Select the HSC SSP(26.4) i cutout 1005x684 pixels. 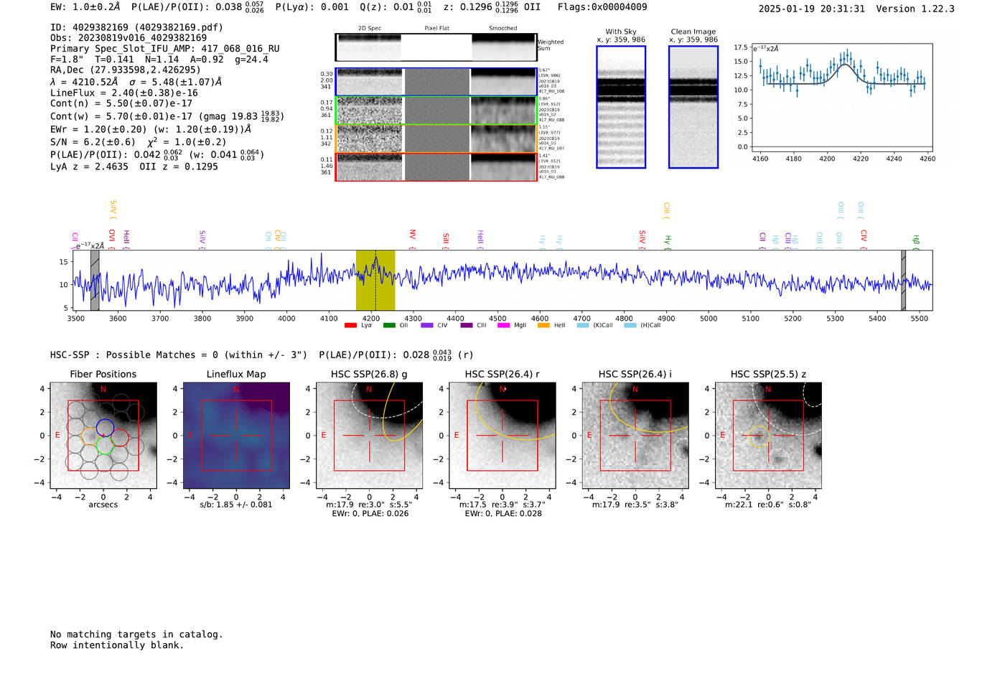click(635, 436)
